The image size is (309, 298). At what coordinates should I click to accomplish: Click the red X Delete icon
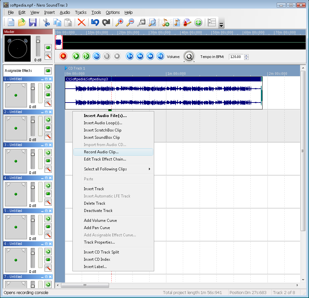click(82, 22)
